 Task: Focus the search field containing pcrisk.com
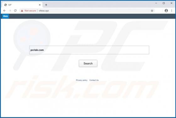point(89,50)
